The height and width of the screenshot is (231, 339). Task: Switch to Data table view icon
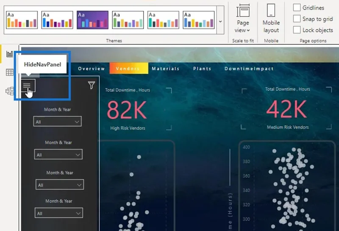click(9, 72)
